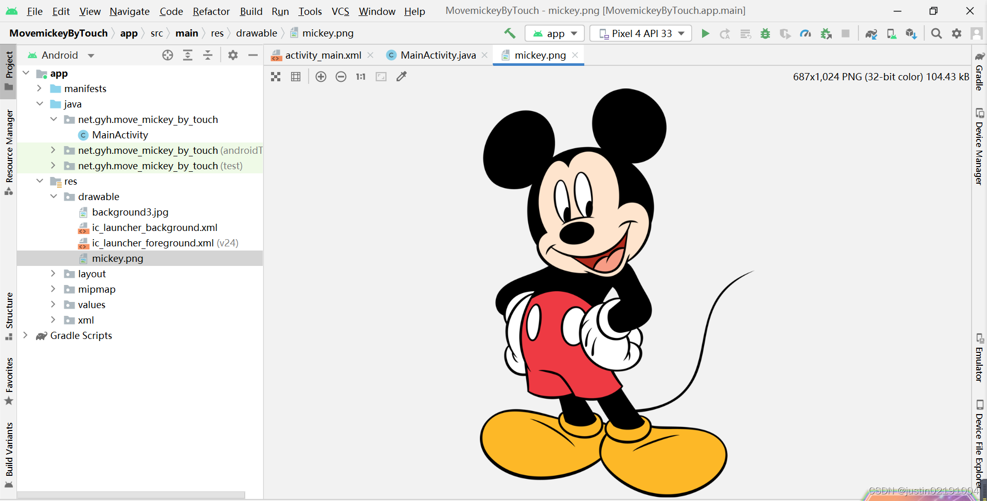Open the Gradle tool window

click(x=979, y=72)
